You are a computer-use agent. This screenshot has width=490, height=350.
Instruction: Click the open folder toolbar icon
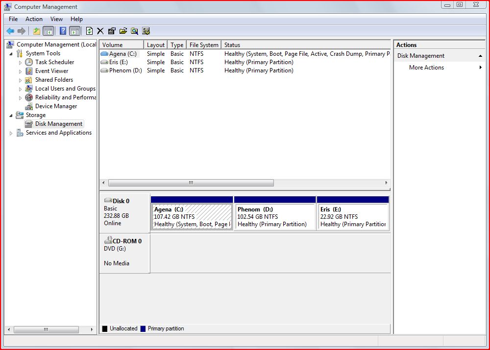click(x=123, y=31)
